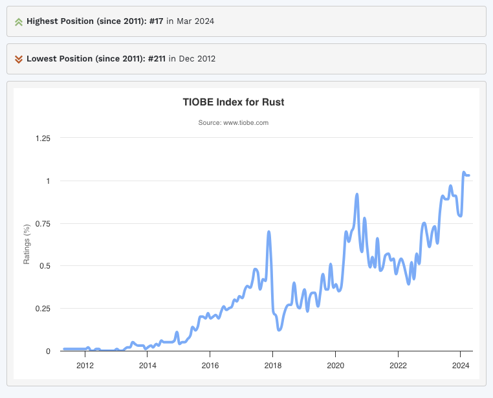Click the 2024 x-axis label
493x398 pixels.
461,366
